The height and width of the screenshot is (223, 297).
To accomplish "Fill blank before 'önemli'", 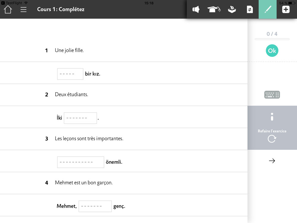I will (80, 162).
